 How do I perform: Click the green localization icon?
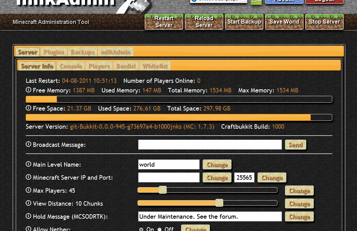(x=256, y=2)
